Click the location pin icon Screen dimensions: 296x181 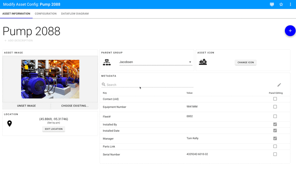click(10, 124)
